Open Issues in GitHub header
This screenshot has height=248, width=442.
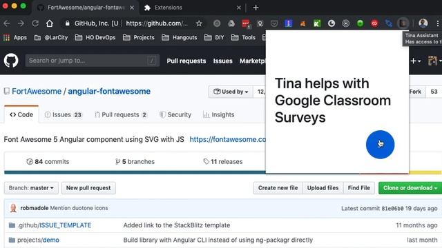pyautogui.click(x=222, y=61)
